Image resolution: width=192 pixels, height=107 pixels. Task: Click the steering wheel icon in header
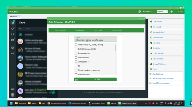coord(171,11)
